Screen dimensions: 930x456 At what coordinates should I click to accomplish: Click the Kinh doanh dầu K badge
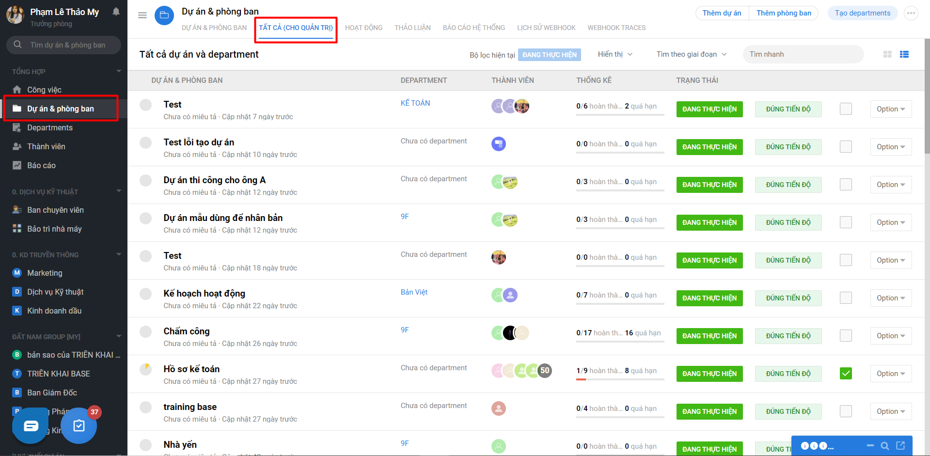click(x=17, y=311)
